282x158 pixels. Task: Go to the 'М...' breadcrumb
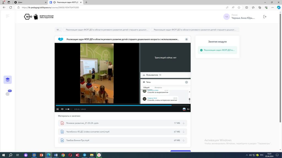coord(59,30)
